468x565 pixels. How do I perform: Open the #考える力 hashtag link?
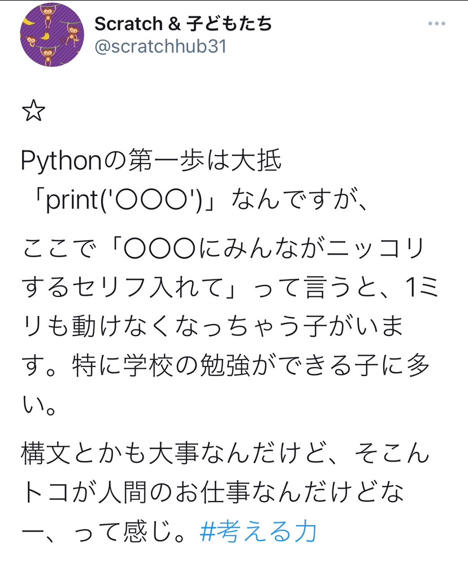click(x=258, y=532)
